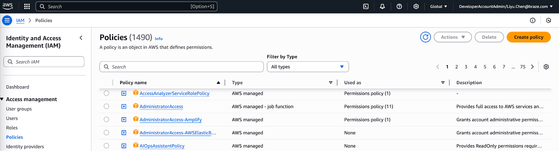
Task: Open the Filter by Type dropdown
Action: click(x=307, y=67)
